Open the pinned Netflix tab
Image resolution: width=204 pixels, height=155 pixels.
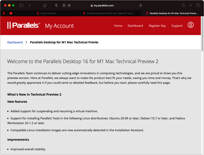click(x=4, y=13)
